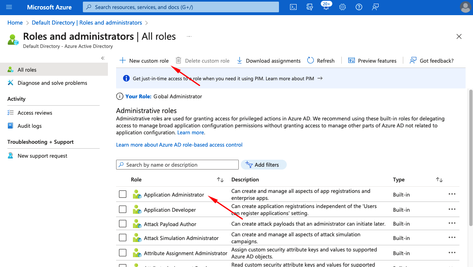This screenshot has height=267, width=473.
Task: Check the Attribute Assignment Administrator checkbox
Action: 123,253
